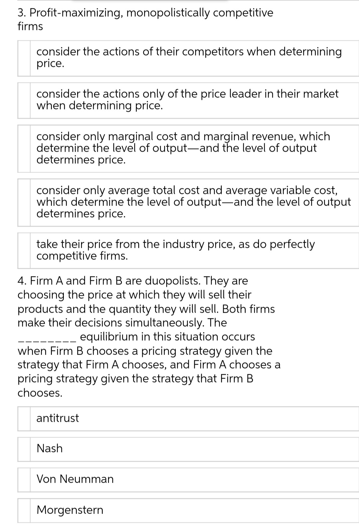Check the option about taking industry price

pos(23,250)
